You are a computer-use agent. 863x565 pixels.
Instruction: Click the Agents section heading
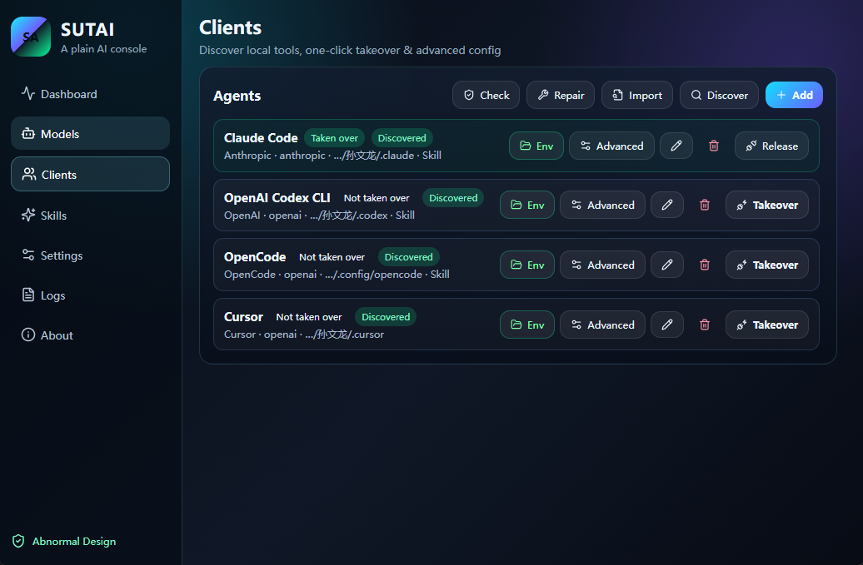(237, 96)
